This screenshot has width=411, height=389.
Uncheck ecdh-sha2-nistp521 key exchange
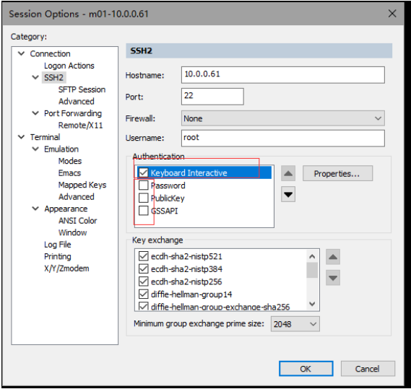(143, 256)
